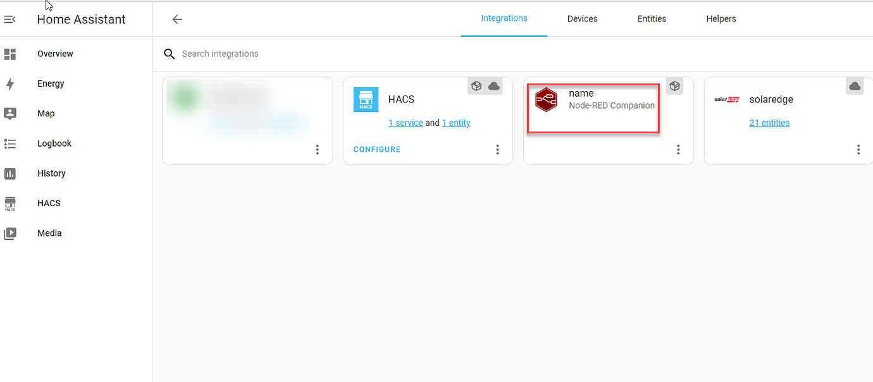The height and width of the screenshot is (382, 873).
Task: Click the Node-RED Companion hexagon logo
Action: click(546, 99)
